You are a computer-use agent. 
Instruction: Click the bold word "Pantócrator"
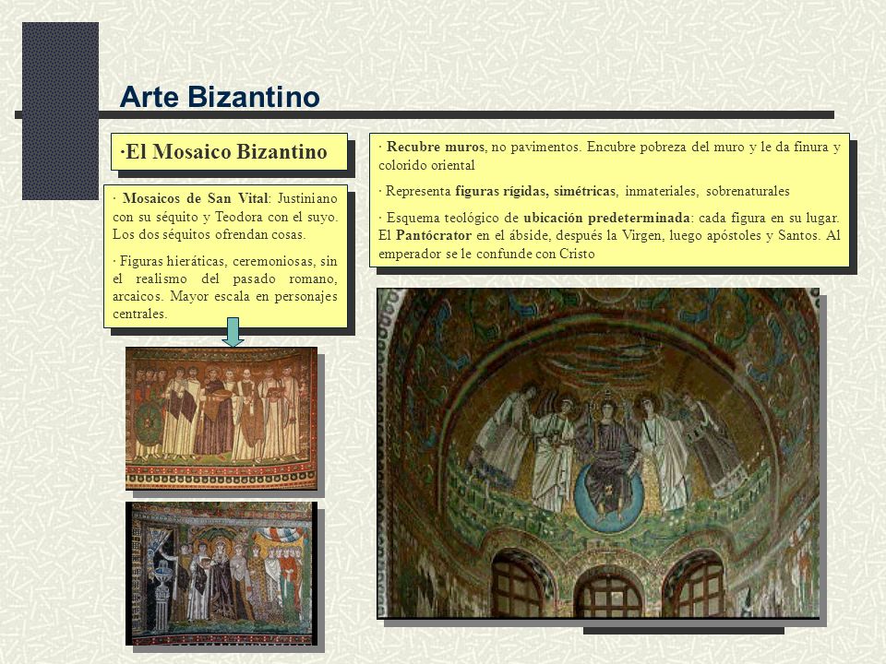coord(434,235)
